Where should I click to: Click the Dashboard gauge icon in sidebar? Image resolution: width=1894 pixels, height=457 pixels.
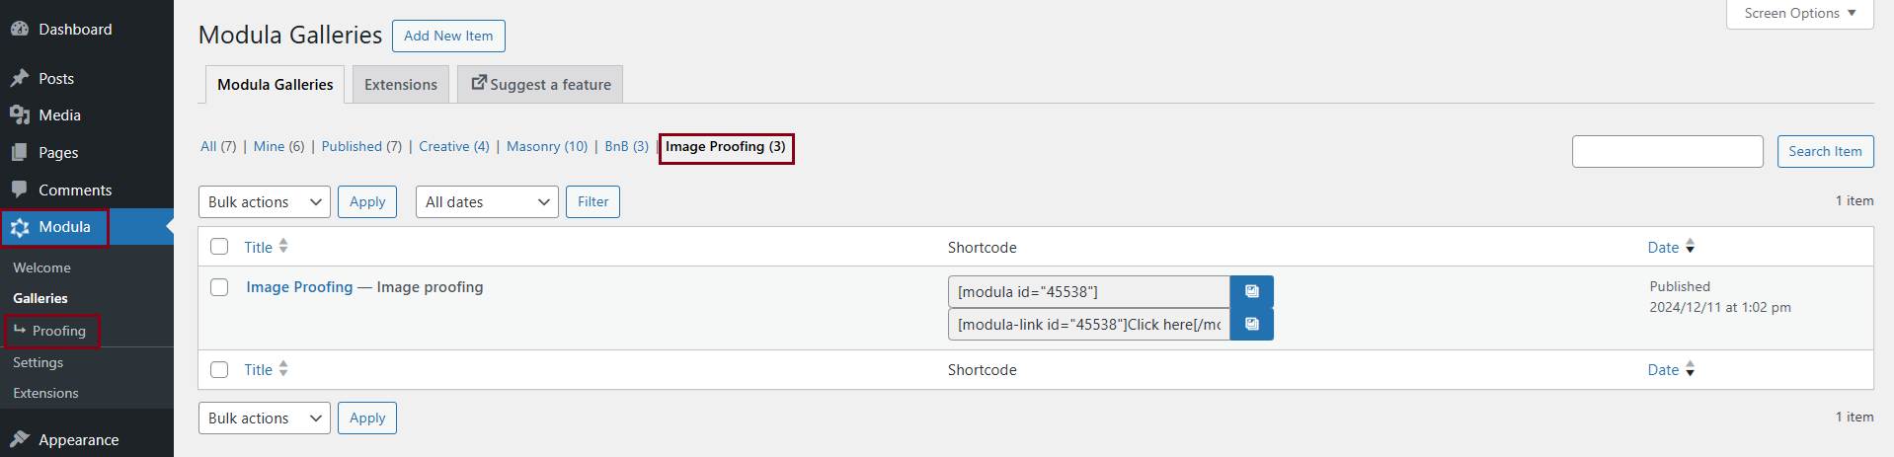[20, 30]
